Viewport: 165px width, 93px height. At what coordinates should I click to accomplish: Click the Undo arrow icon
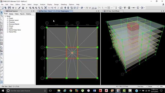click(x=13, y=8)
